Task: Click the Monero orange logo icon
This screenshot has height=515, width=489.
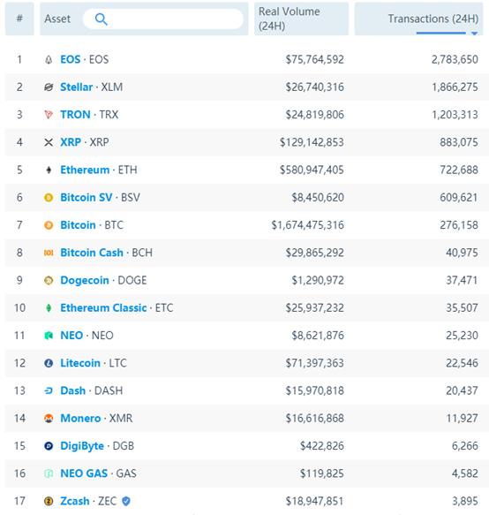Action: point(49,418)
